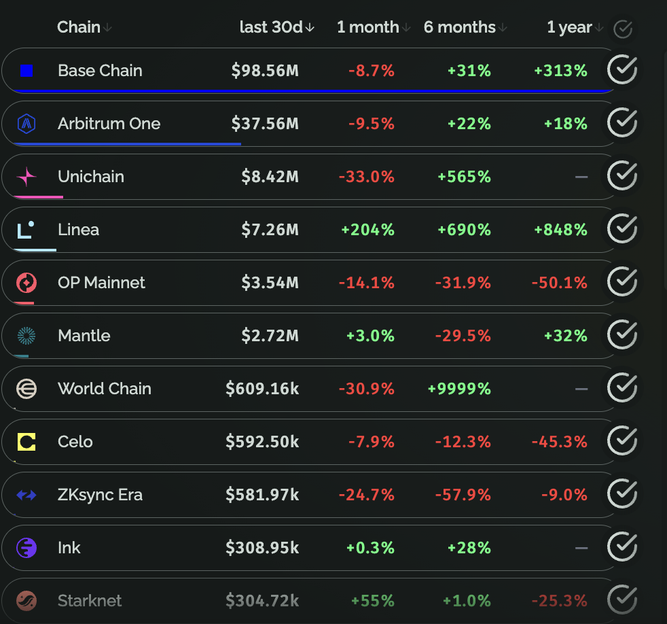Toggle the Ink row checkmark
667x624 pixels.
point(621,547)
